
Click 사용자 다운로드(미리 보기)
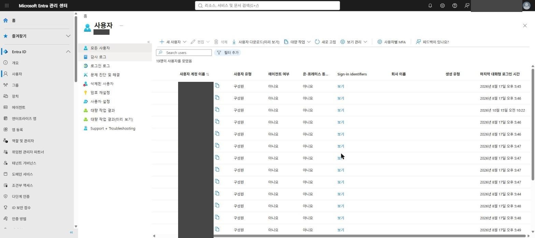click(255, 42)
